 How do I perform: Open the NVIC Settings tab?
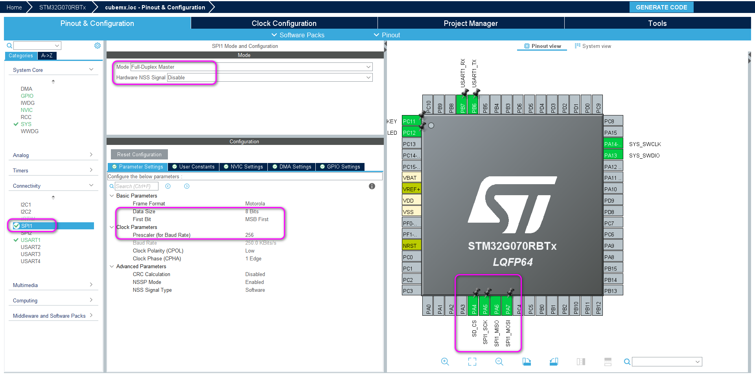[x=243, y=167]
